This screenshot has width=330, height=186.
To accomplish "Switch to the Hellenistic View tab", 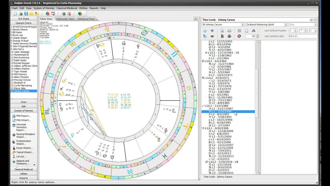I will (x=65, y=19).
